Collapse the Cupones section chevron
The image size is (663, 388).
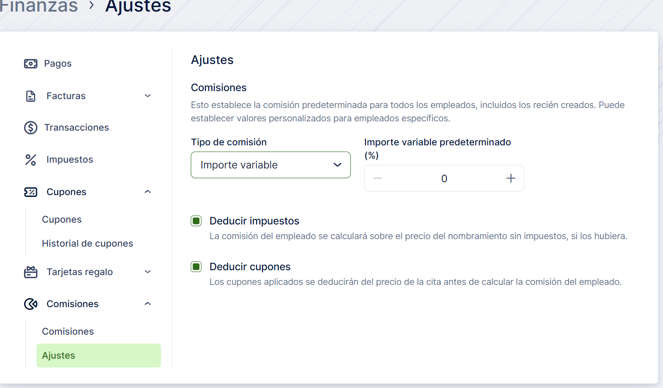pyautogui.click(x=148, y=192)
